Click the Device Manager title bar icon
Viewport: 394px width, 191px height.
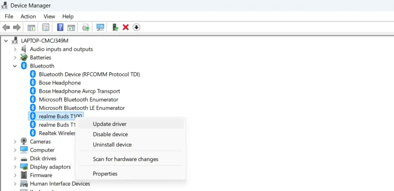[4, 5]
